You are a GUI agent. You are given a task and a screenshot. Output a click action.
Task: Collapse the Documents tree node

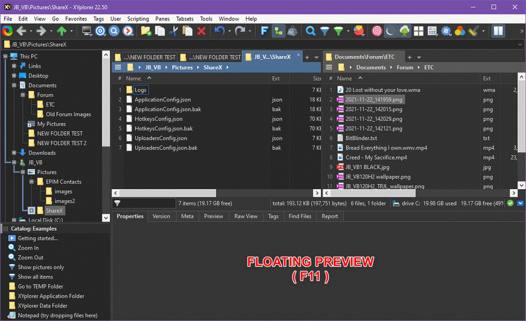(14, 85)
